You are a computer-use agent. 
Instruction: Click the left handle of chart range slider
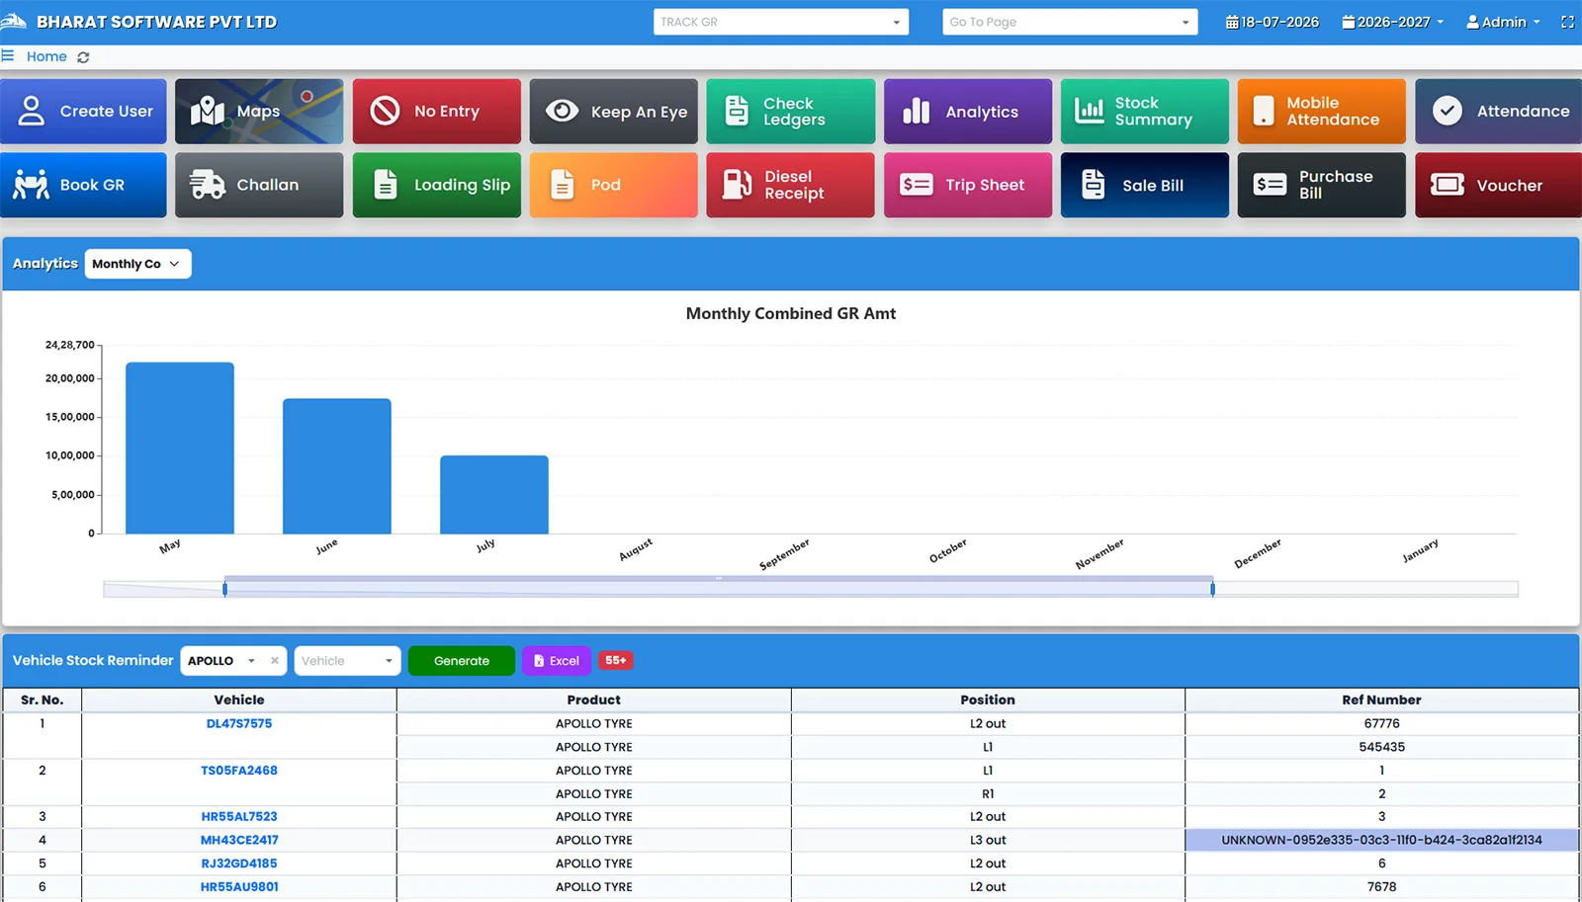(x=225, y=589)
